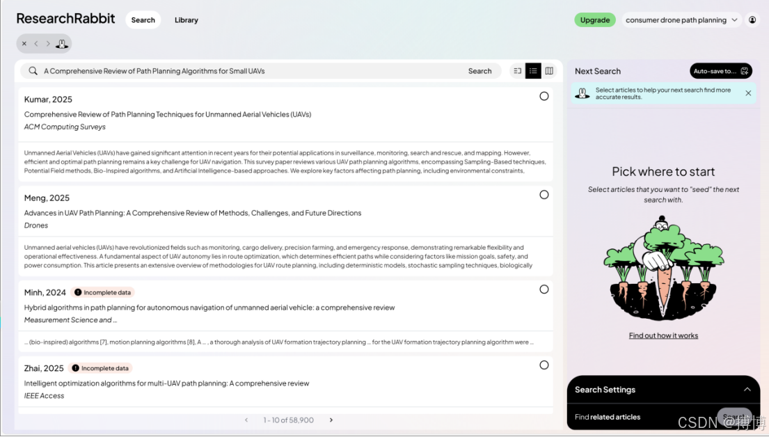Select the Zhai, 2025 article radio
Screen dimensions: 769x437
(544, 365)
